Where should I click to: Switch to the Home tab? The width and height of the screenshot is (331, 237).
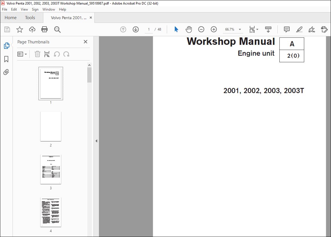(11, 17)
